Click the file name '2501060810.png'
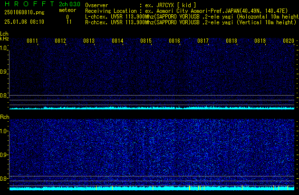 pyautogui.click(x=24, y=12)
